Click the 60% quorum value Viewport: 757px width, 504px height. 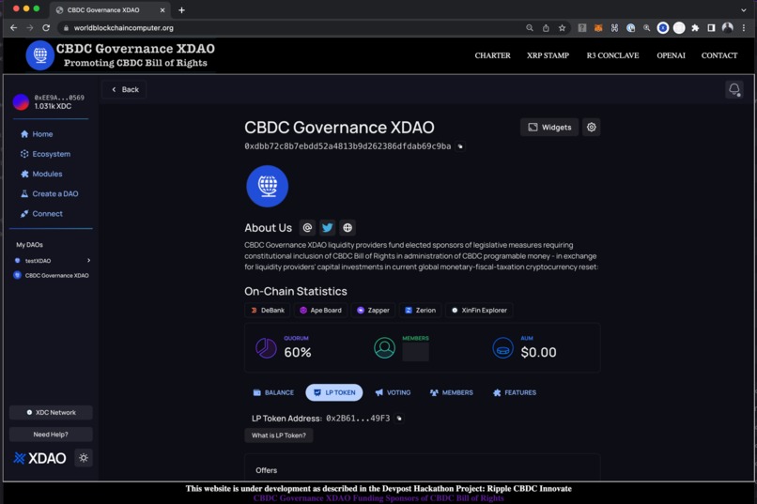(x=298, y=352)
